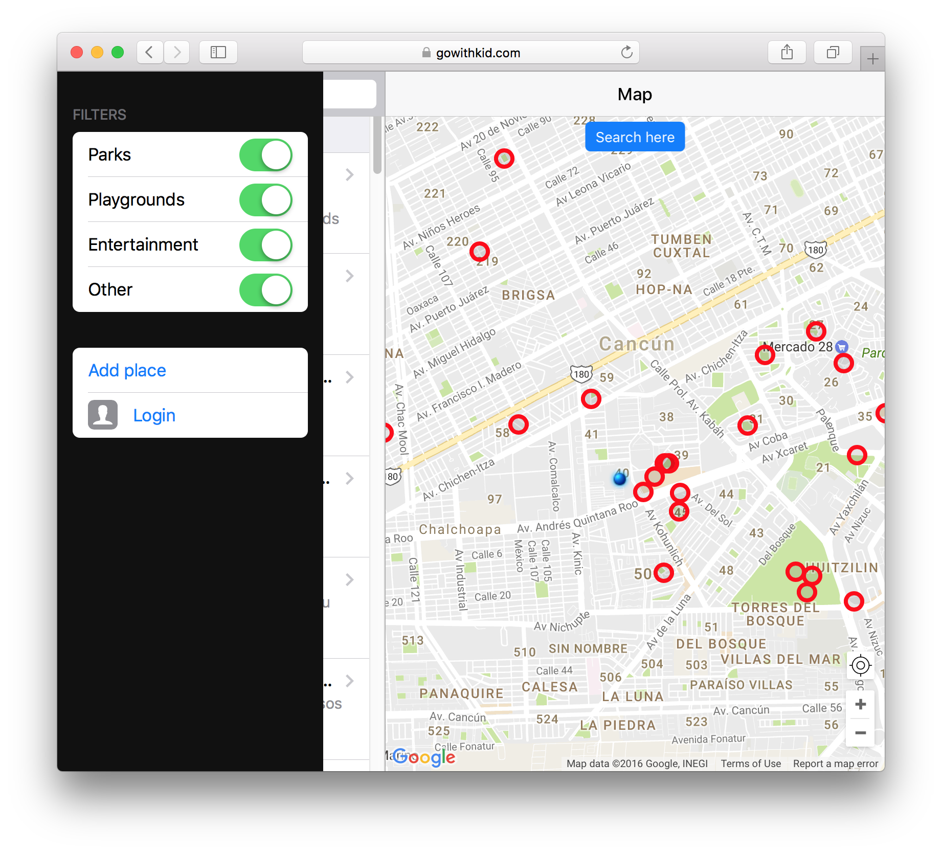Image resolution: width=942 pixels, height=853 pixels.
Task: Select red marker on the 50 label
Action: 664,572
